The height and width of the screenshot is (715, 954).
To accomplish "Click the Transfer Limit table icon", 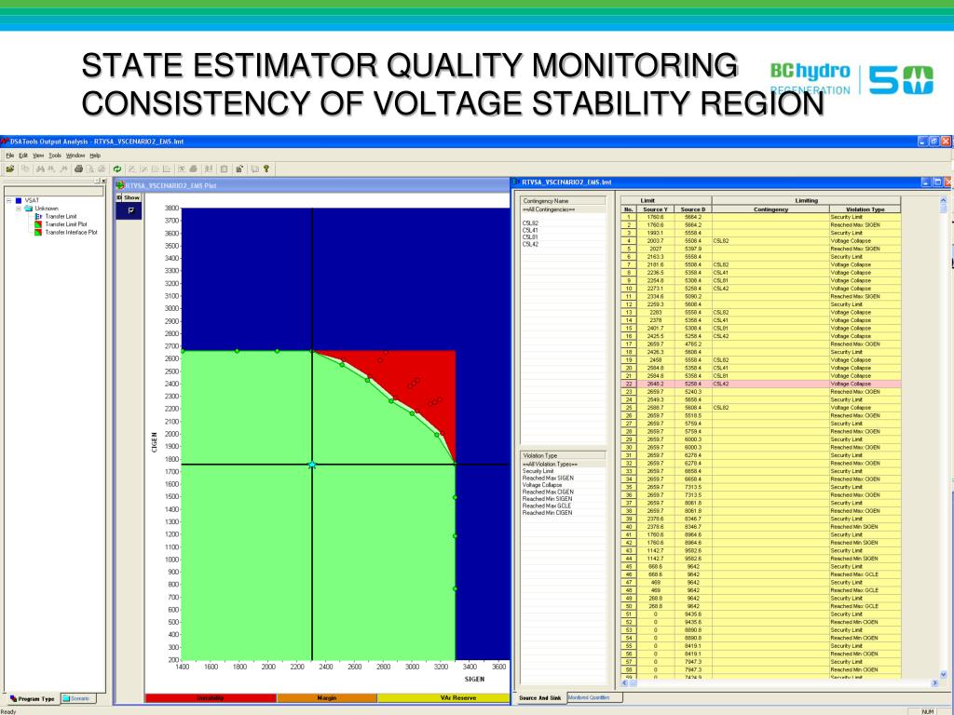I will tap(38, 216).
